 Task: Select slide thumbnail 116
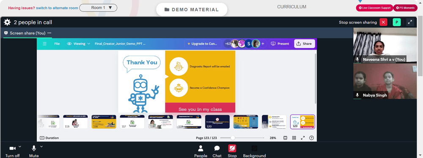pos(104,122)
